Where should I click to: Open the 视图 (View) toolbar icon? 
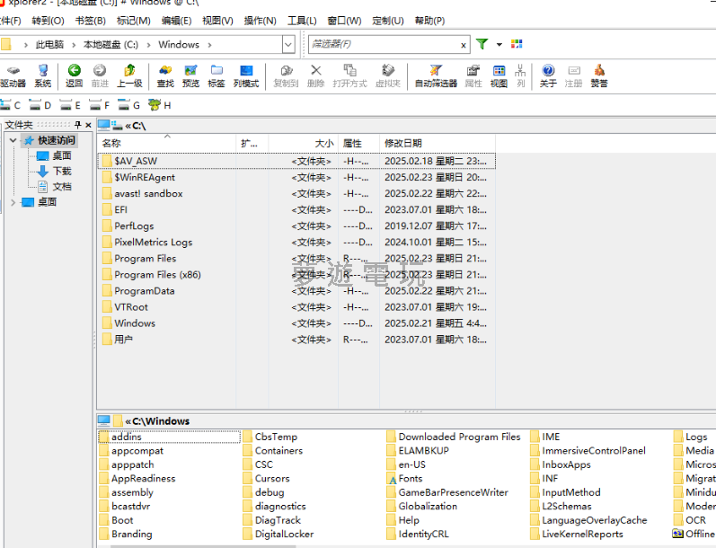pyautogui.click(x=499, y=75)
